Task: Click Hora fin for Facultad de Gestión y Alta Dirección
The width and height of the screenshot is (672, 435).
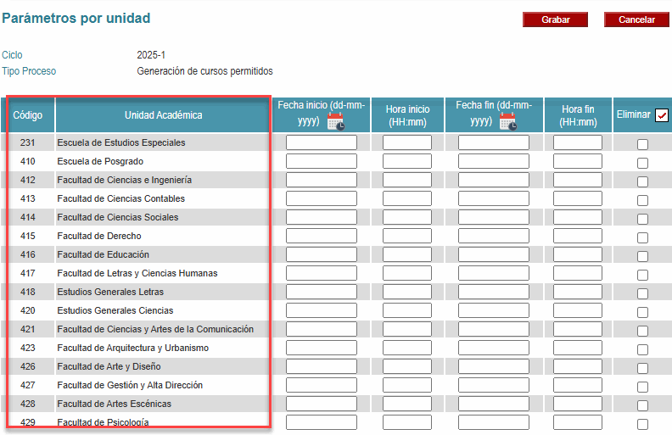Action: (x=577, y=385)
